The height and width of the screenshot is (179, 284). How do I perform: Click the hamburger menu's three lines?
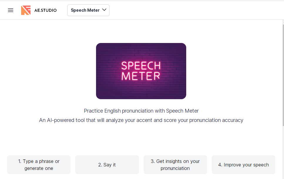pyautogui.click(x=11, y=10)
